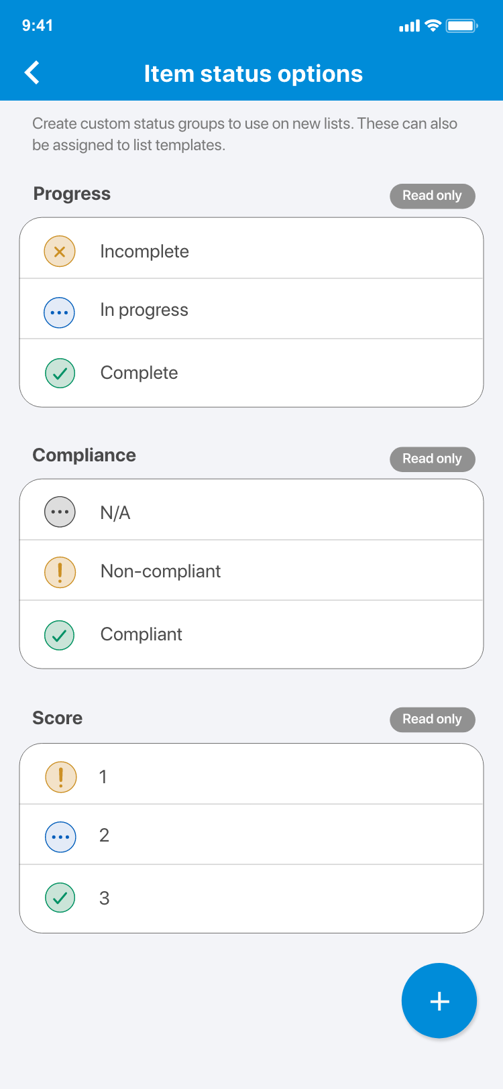
Task: Tap the Score group Read only badge
Action: coord(432,720)
